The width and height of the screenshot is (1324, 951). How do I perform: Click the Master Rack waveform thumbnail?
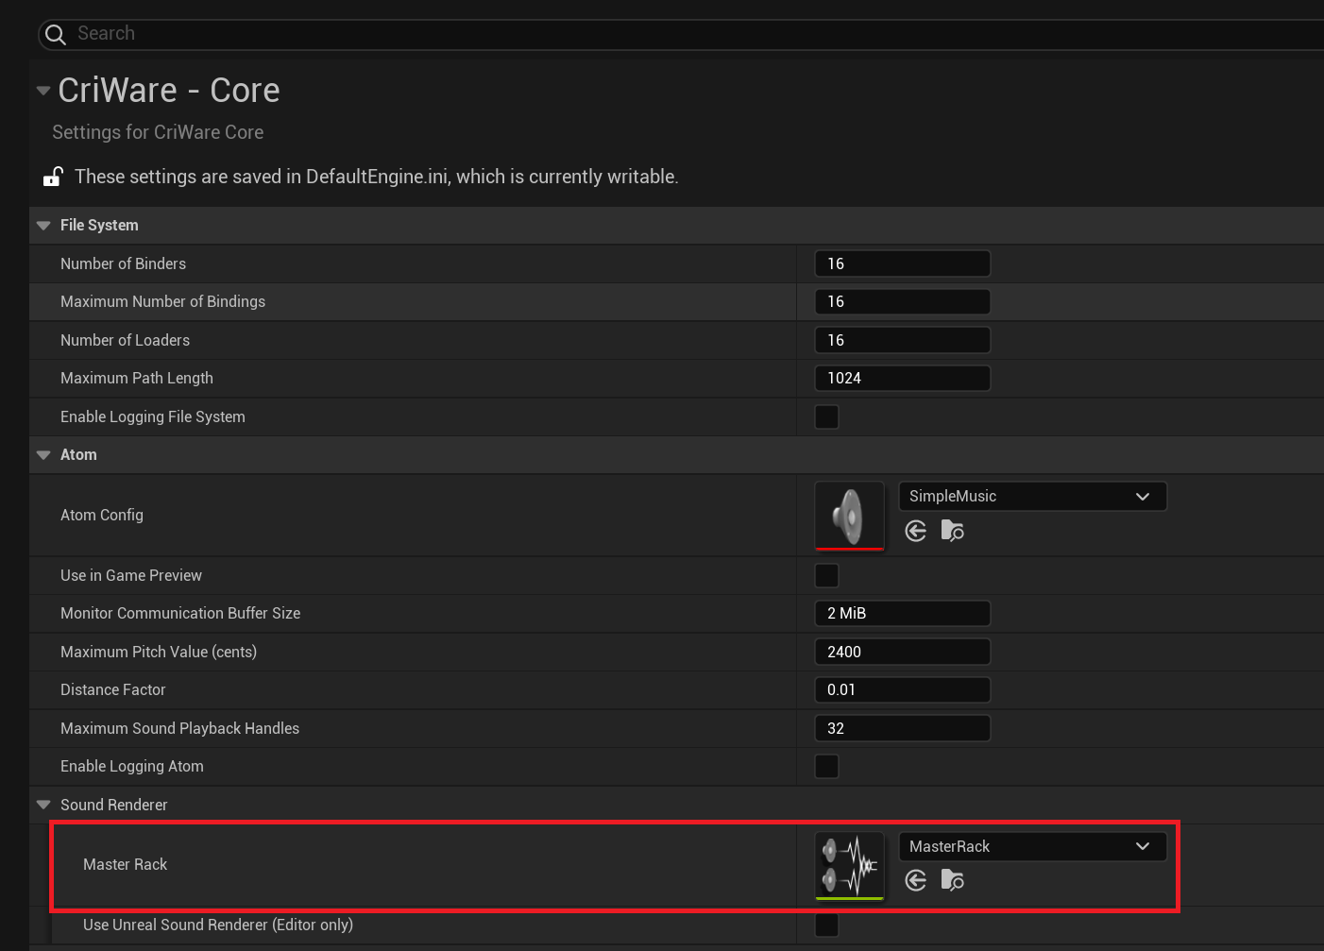point(849,865)
